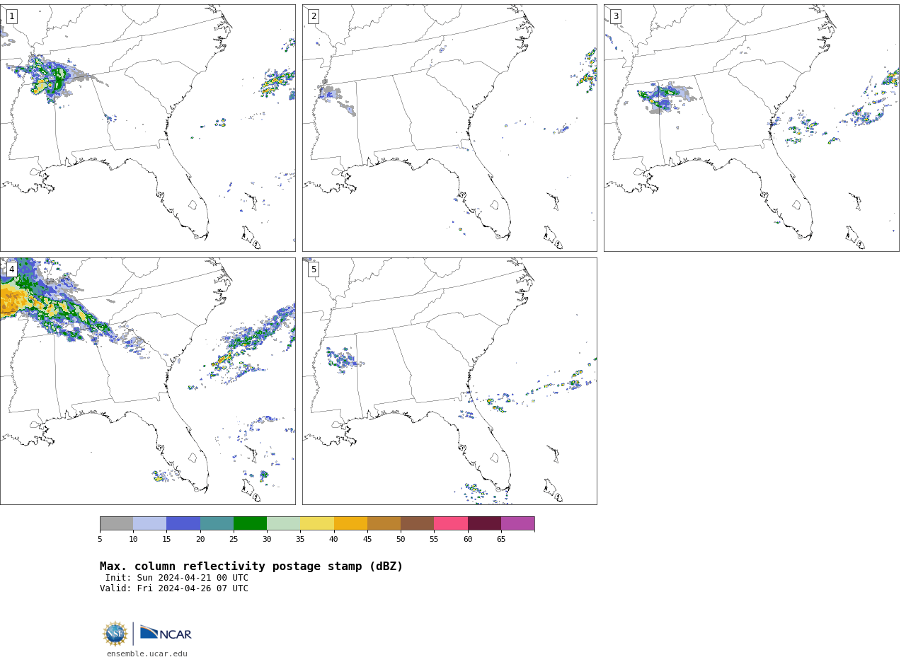This screenshot has width=906, height=662.
Task: Click the gray 5-10 dBZ color swatch
Action: click(117, 523)
